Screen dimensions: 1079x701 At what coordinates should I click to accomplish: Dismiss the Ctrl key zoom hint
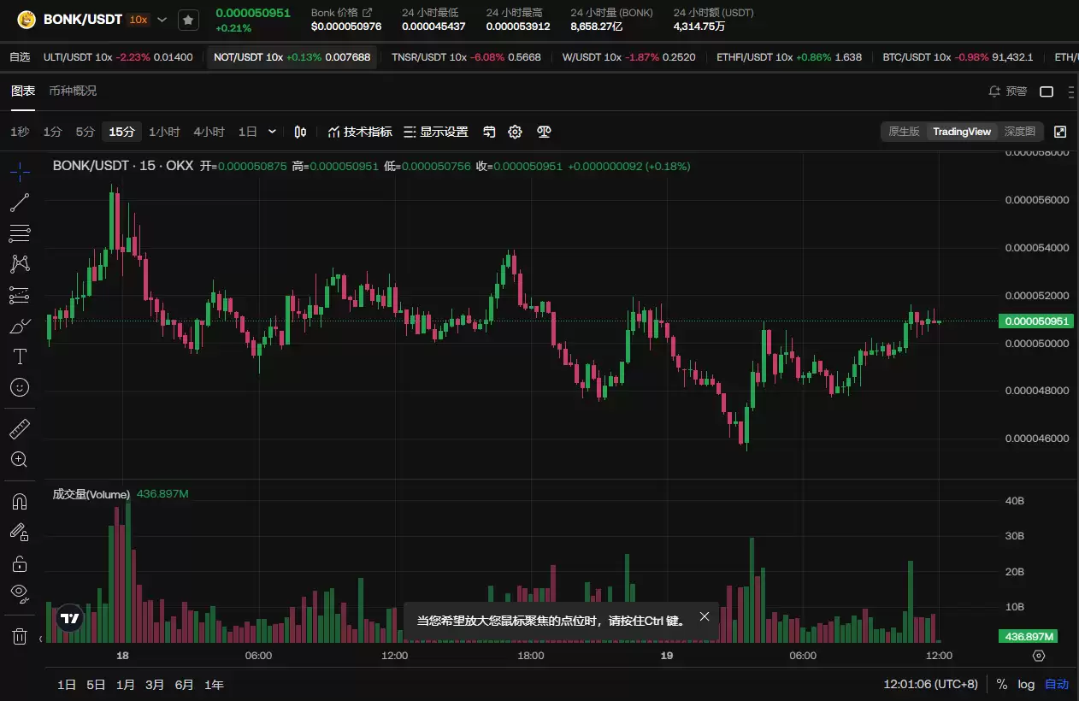coord(704,616)
